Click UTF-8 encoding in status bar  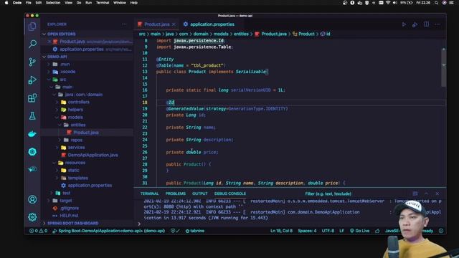click(x=328, y=231)
